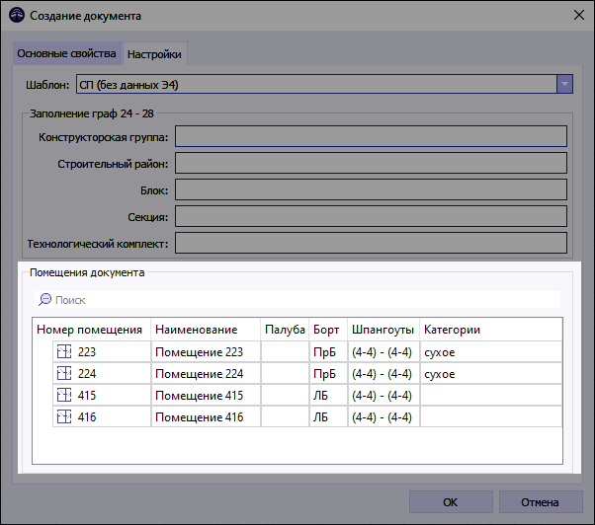The height and width of the screenshot is (525, 595).
Task: Click the room icon next to 415
Action: 64,395
